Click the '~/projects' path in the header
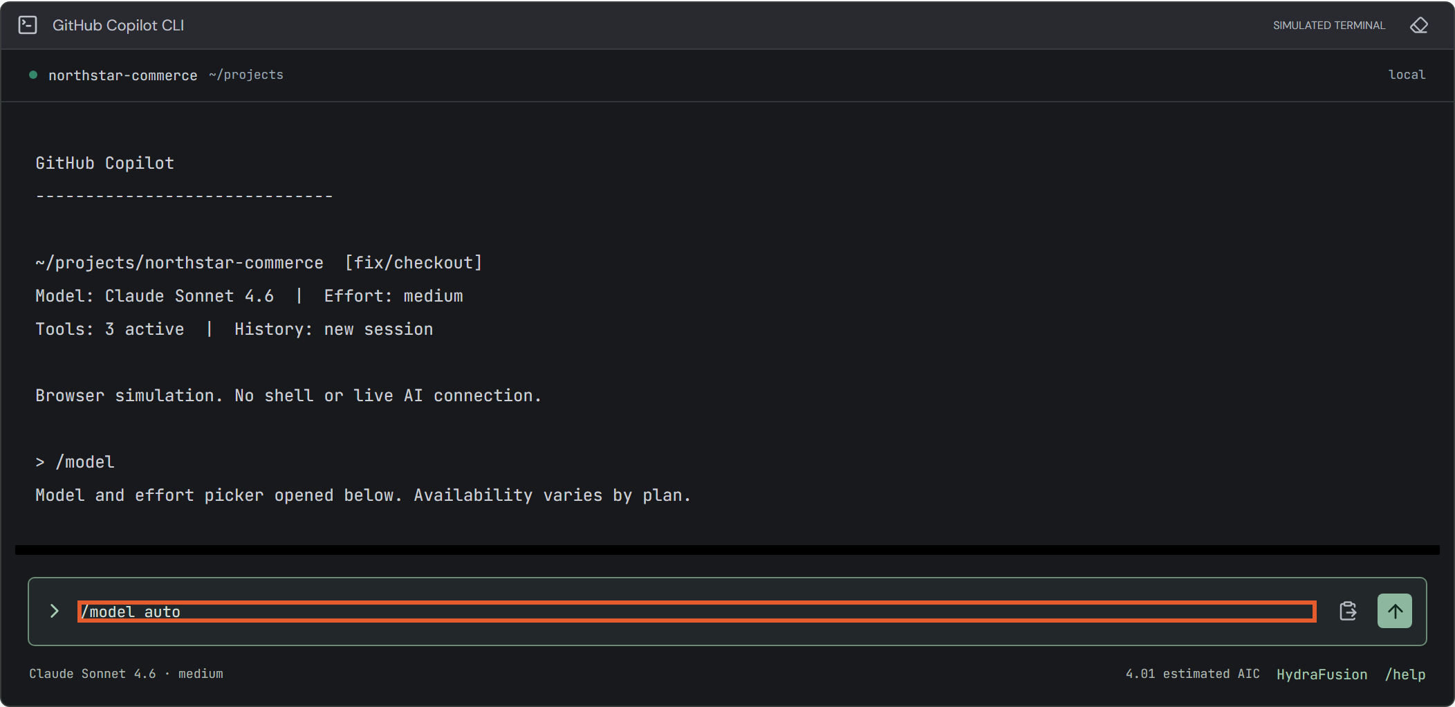Screen dimensions: 1455x707 pyautogui.click(x=246, y=75)
